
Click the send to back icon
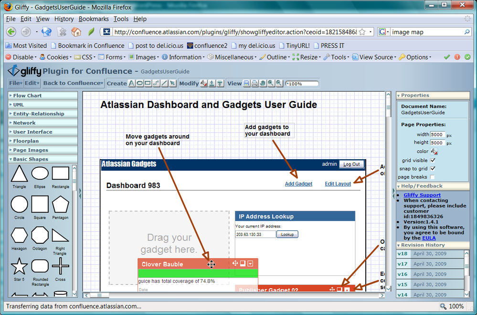[x=220, y=83]
